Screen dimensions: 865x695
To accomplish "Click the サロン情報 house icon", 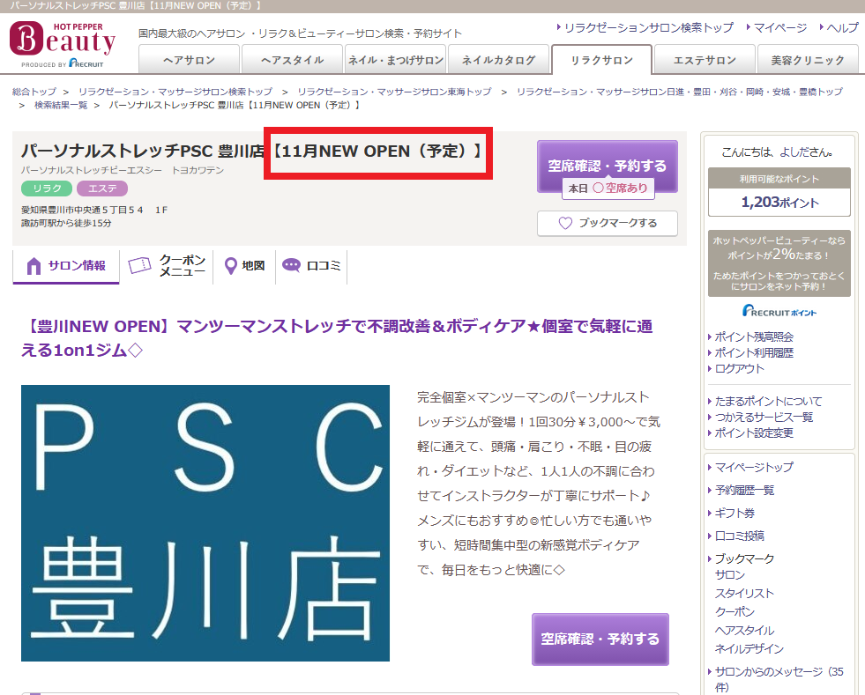I will click(34, 266).
